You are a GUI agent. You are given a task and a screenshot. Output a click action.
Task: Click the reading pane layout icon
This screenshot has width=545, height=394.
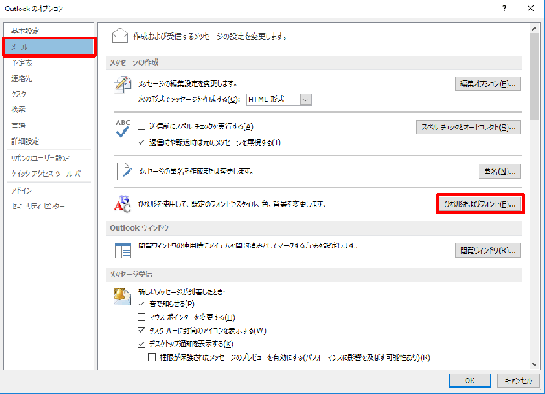click(123, 250)
